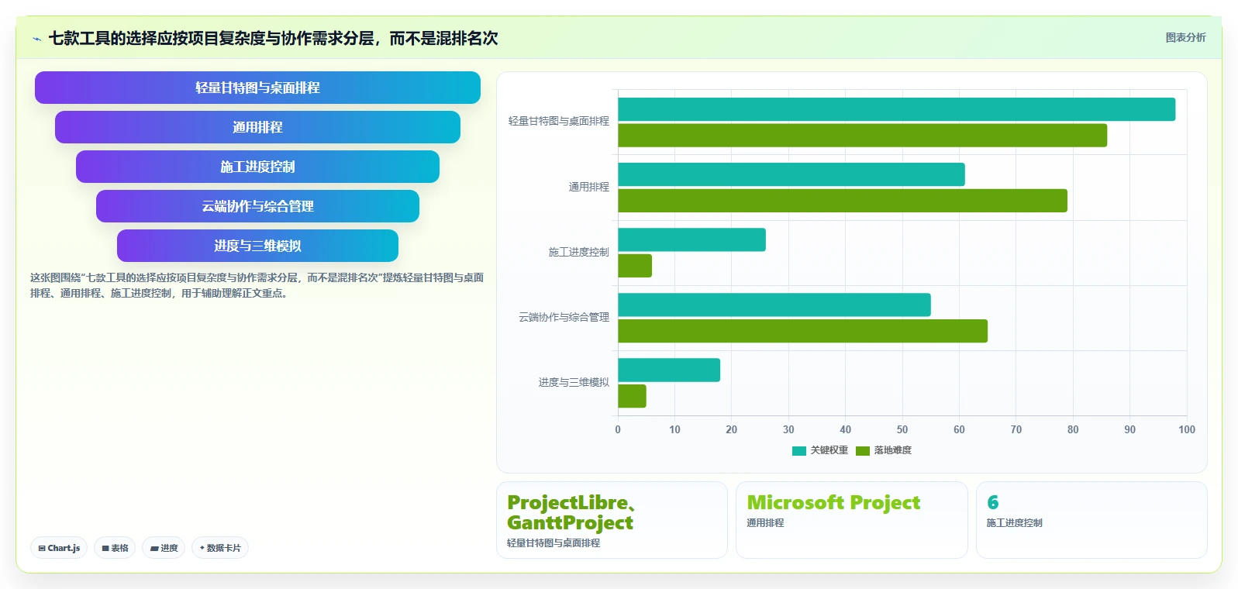Click the small icon before the page title
The image size is (1238, 589).
[36, 39]
